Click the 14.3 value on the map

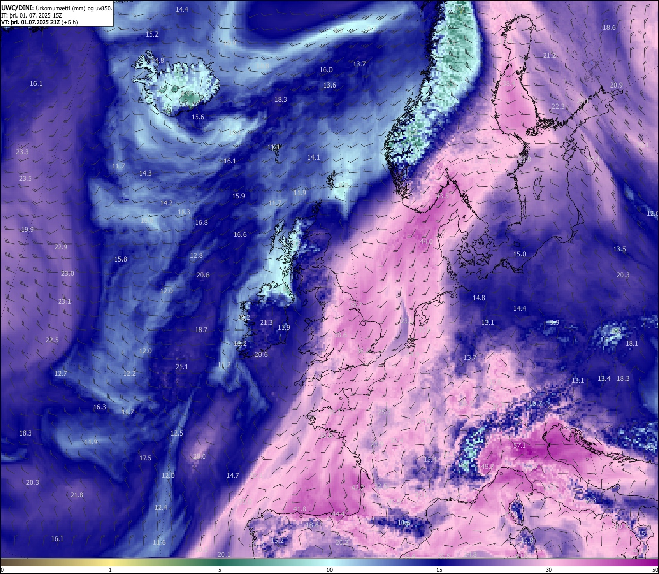coord(145,173)
